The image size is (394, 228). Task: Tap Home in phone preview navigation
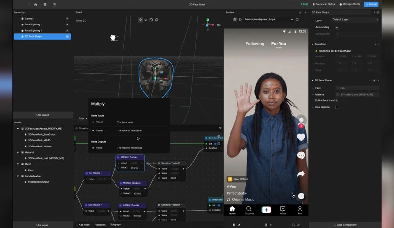point(232,211)
